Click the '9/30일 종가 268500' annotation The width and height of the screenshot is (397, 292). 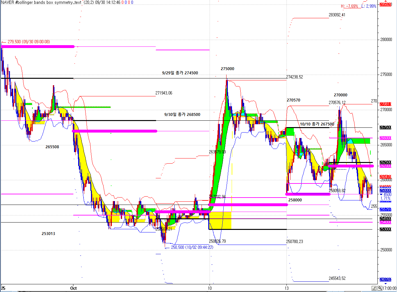click(182, 114)
